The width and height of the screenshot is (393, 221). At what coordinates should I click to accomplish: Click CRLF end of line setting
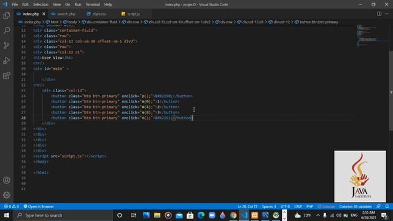tap(298, 206)
